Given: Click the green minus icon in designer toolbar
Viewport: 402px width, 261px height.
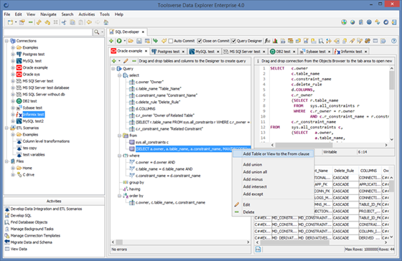Looking at the screenshot, I should [134, 61].
